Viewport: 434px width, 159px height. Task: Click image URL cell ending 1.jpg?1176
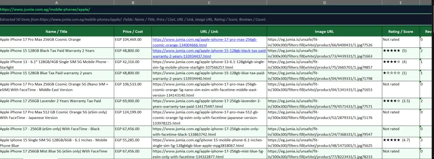[x=324, y=117]
